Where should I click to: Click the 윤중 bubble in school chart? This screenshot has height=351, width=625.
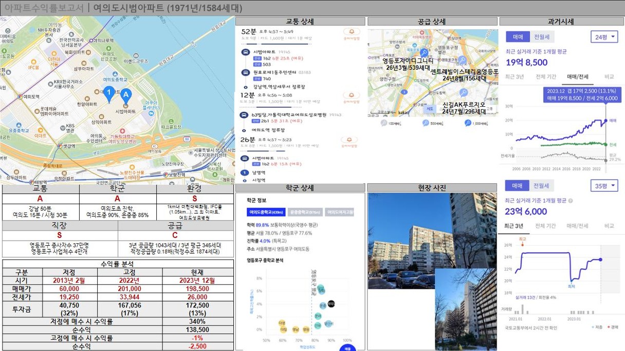click(322, 305)
